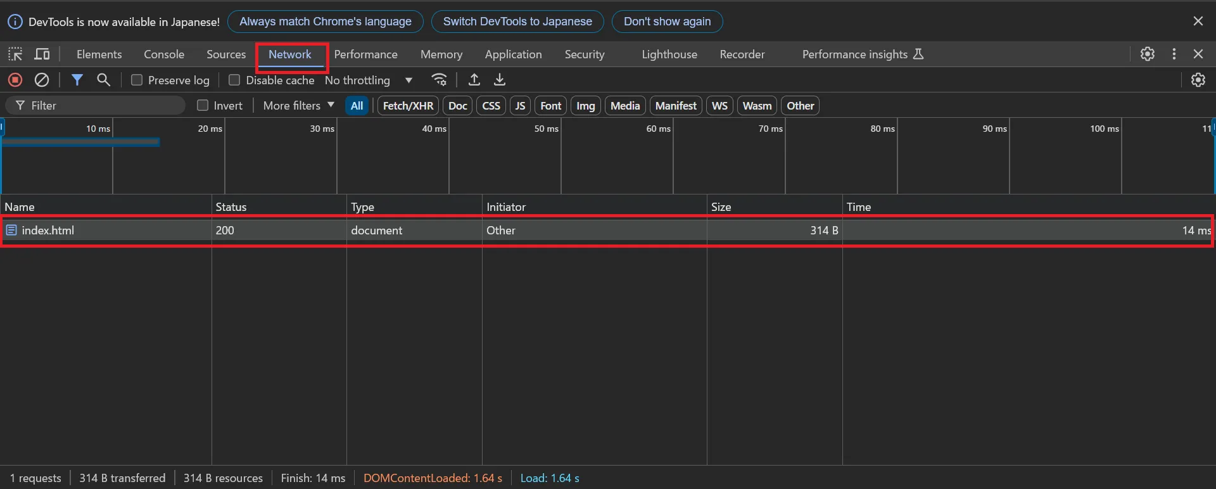The height and width of the screenshot is (489, 1216).
Task: Open the No throttling dropdown
Action: (369, 80)
